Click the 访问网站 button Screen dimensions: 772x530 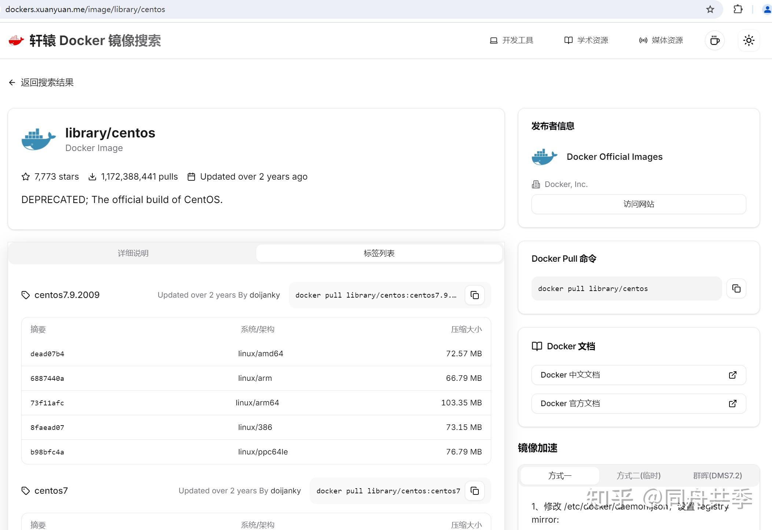point(638,204)
